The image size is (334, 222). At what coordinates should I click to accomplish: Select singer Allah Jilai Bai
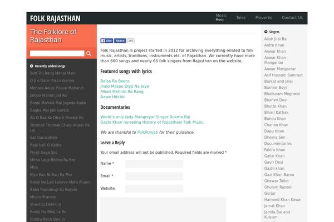click(276, 39)
